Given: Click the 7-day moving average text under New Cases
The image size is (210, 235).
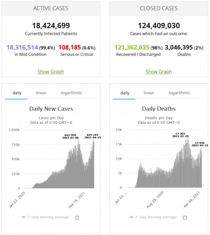Looking at the screenshot, I should pyautogui.click(x=48, y=217).
